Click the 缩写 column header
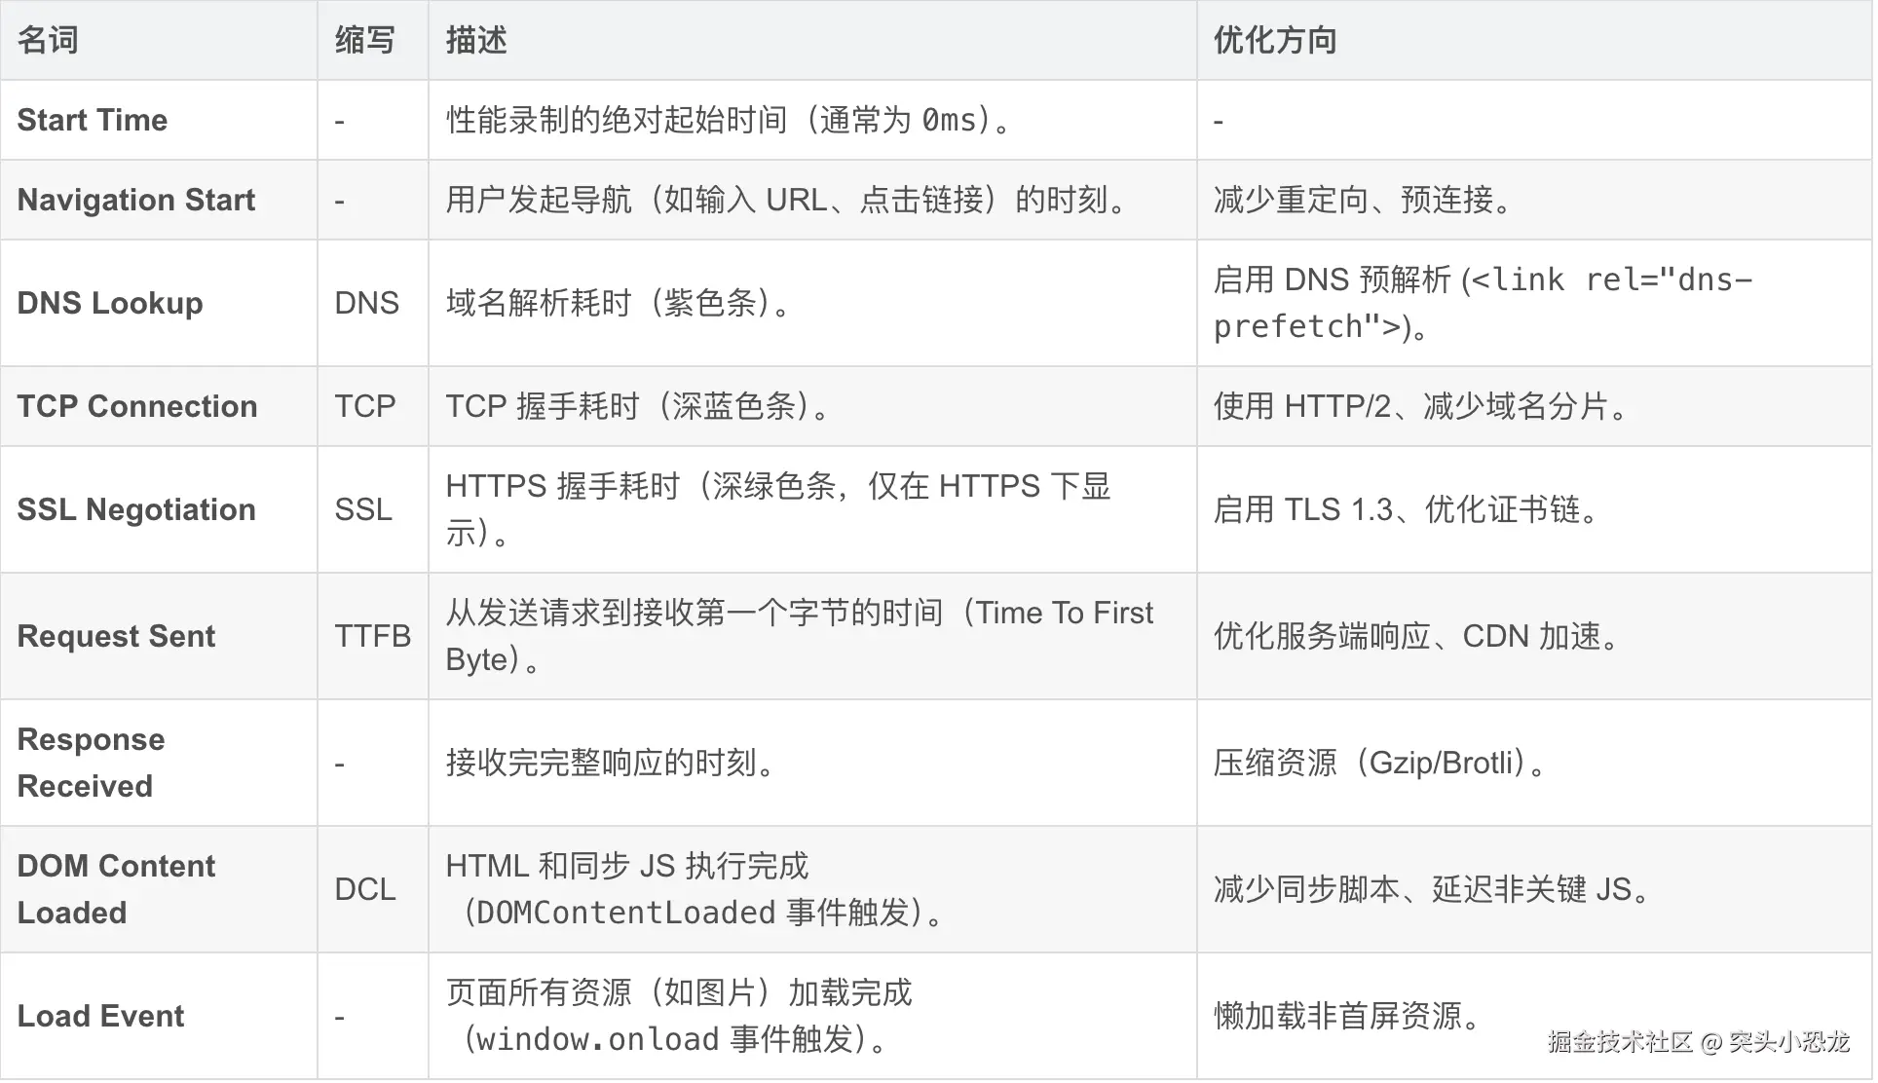1878x1083 pixels. point(364,40)
